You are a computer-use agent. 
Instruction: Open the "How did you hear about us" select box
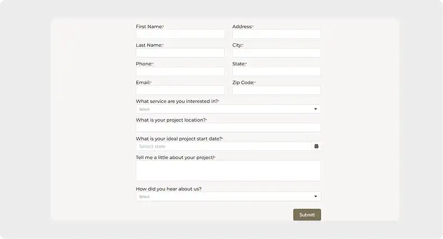pyautogui.click(x=228, y=196)
